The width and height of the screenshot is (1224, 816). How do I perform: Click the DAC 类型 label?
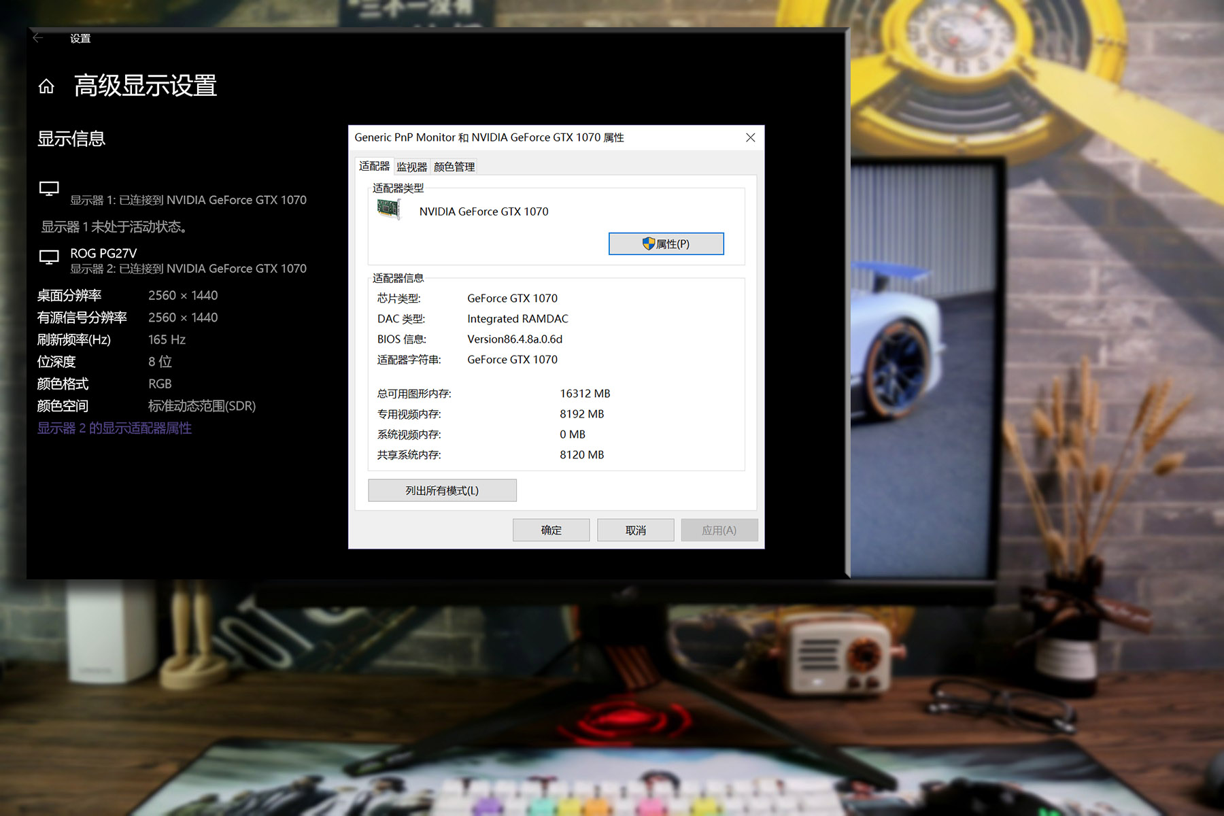(401, 319)
